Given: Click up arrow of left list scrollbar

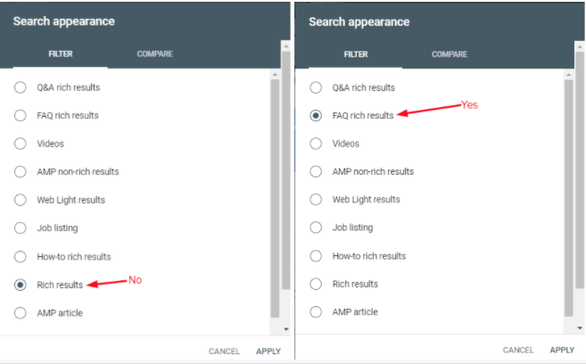Looking at the screenshot, I should pyautogui.click(x=275, y=75).
